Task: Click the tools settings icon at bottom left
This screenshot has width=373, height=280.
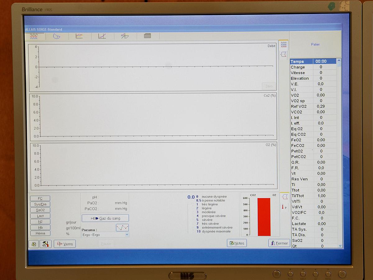Action: 45,244
